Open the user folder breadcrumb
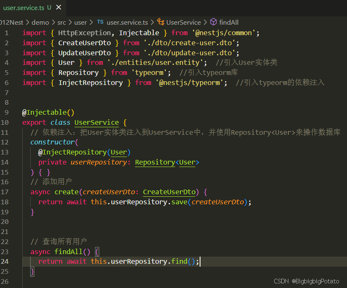The height and width of the screenshot is (288, 347). tap(80, 22)
